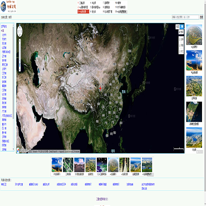Click the province list scrollbar up arrow

13,25
